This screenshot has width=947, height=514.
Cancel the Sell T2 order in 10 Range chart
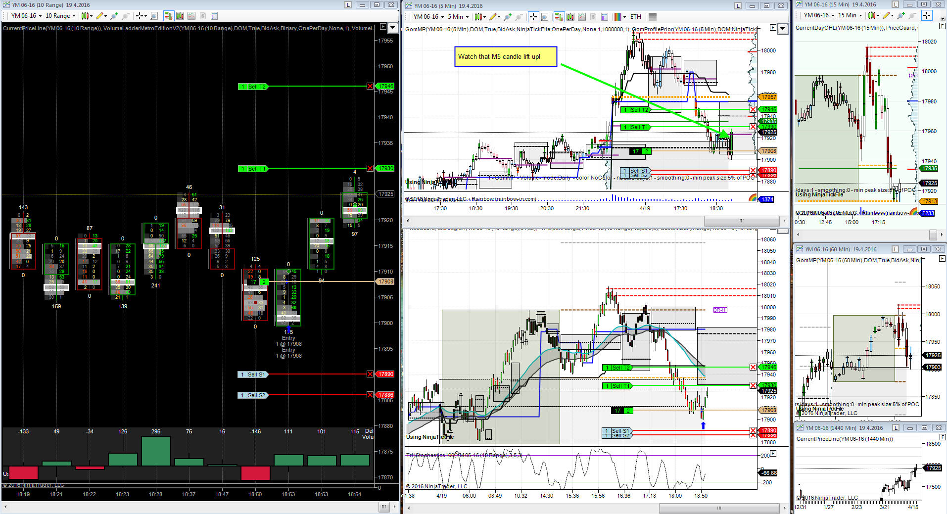pyautogui.click(x=370, y=87)
